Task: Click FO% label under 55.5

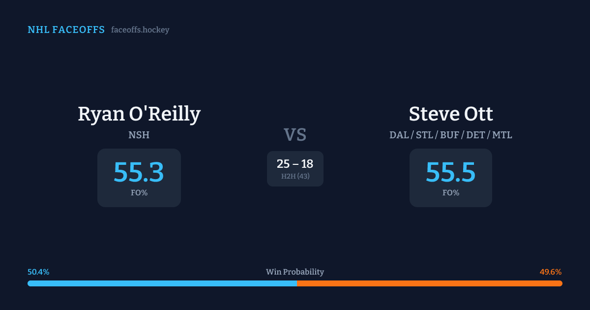Action: tap(451, 193)
